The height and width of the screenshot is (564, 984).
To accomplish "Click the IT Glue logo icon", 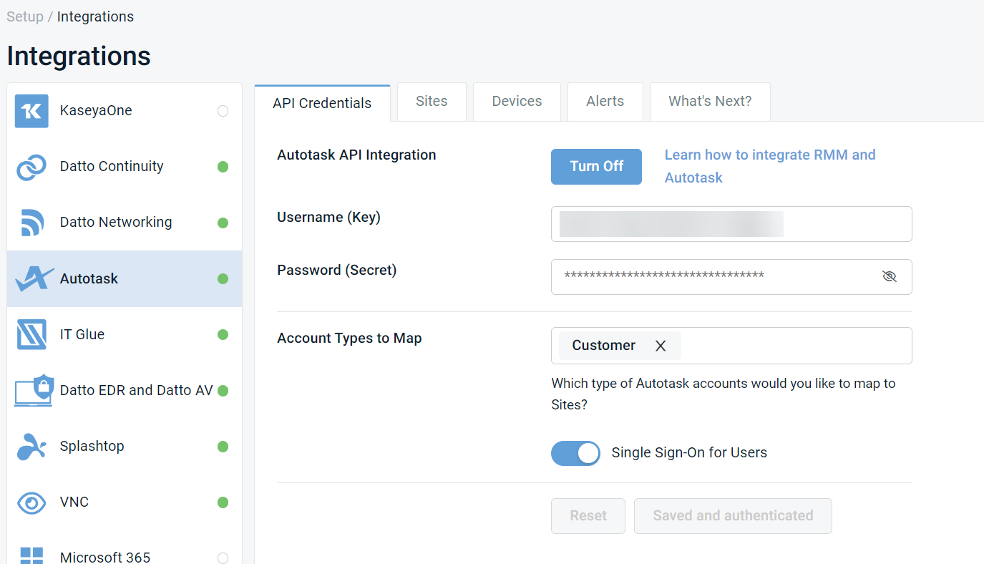I will [31, 334].
